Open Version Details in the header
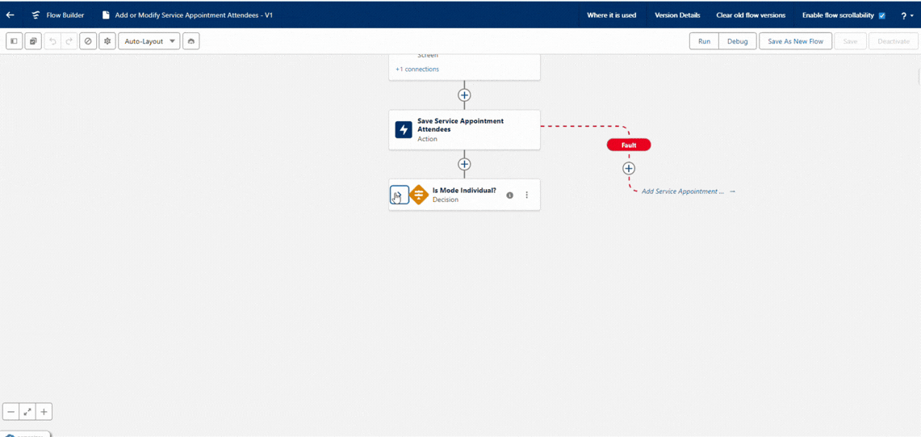Screen dimensions: 921x437 click(677, 15)
